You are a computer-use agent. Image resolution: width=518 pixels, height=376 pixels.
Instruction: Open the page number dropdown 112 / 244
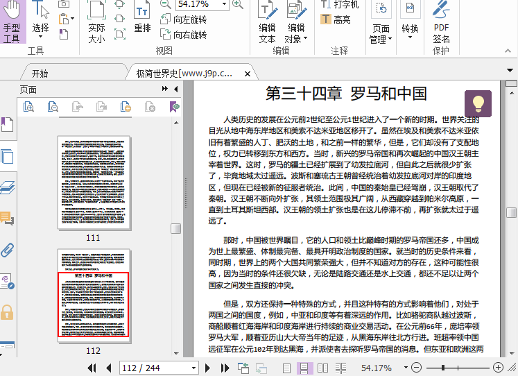click(193, 368)
